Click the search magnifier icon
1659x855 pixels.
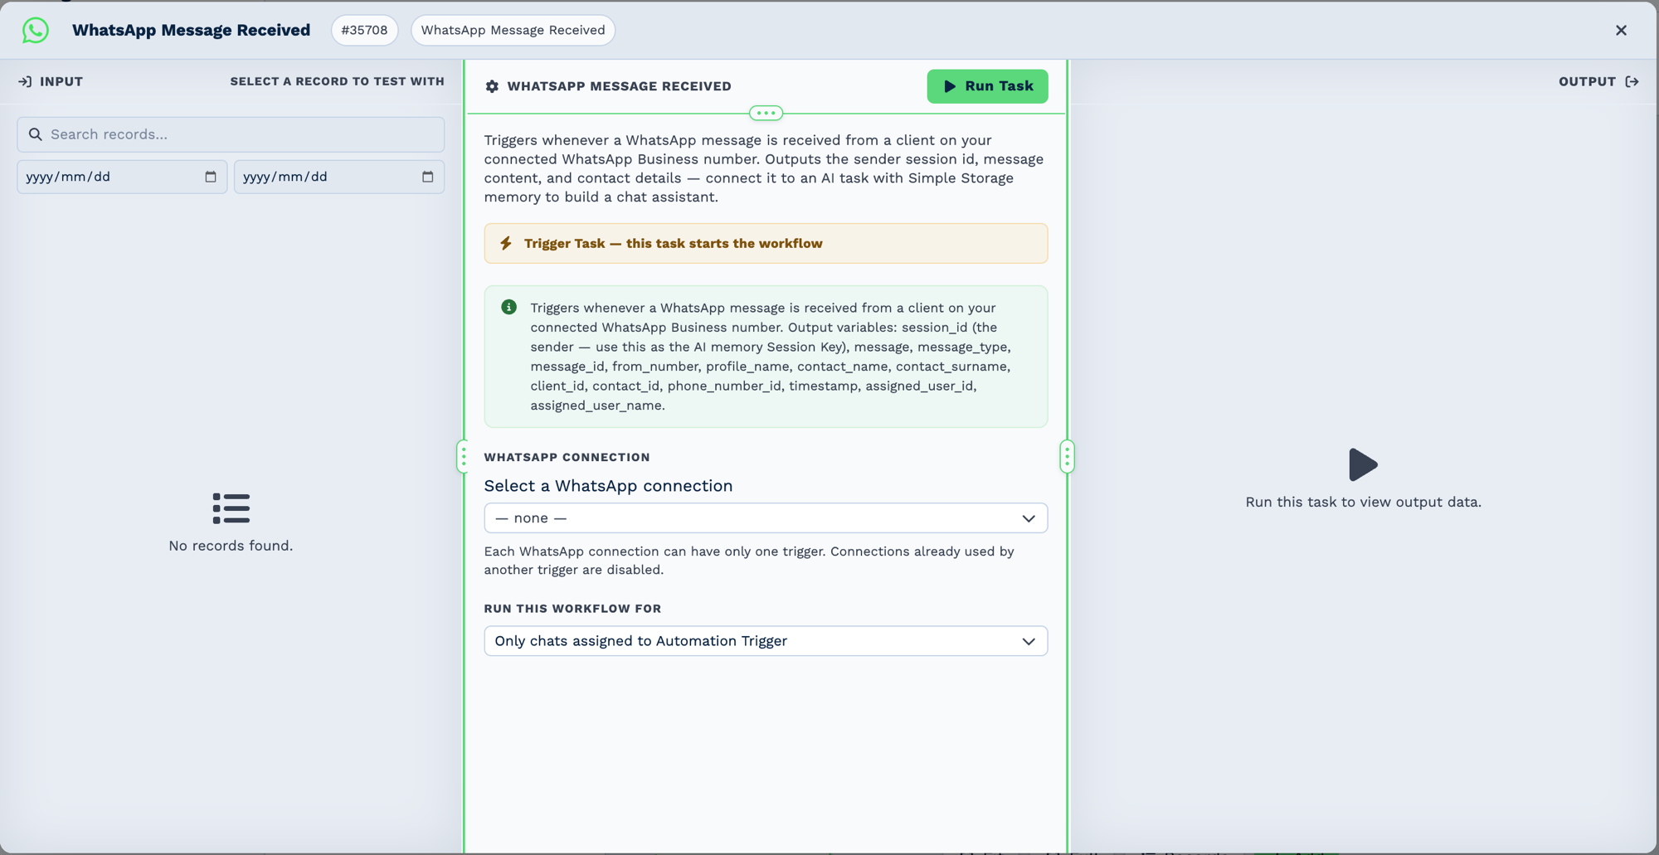pyautogui.click(x=36, y=134)
